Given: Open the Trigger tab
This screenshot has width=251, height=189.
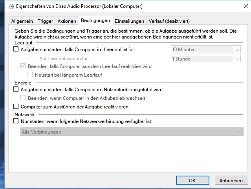Looking at the screenshot, I should tap(45, 21).
